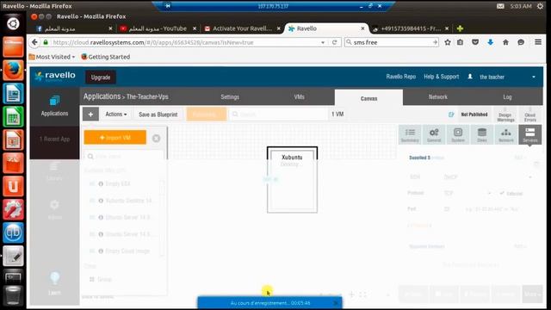Open the system gear menu in the top bar
This screenshot has height=310, width=551.
point(540,6)
